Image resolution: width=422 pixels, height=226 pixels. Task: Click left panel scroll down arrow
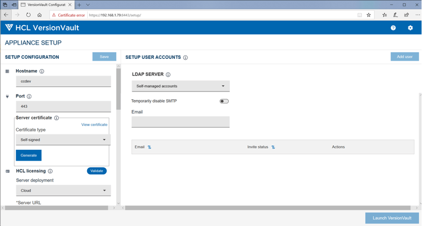(x=119, y=204)
